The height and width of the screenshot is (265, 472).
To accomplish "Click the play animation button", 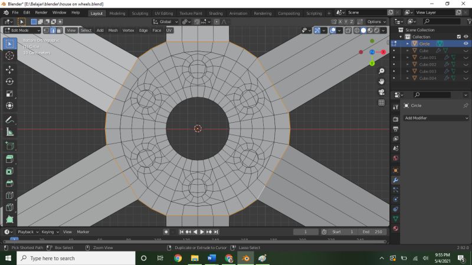I will (x=202, y=232).
